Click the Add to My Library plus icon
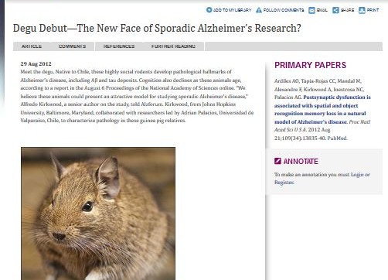Viewport: 388px width, 280px height. point(209,10)
